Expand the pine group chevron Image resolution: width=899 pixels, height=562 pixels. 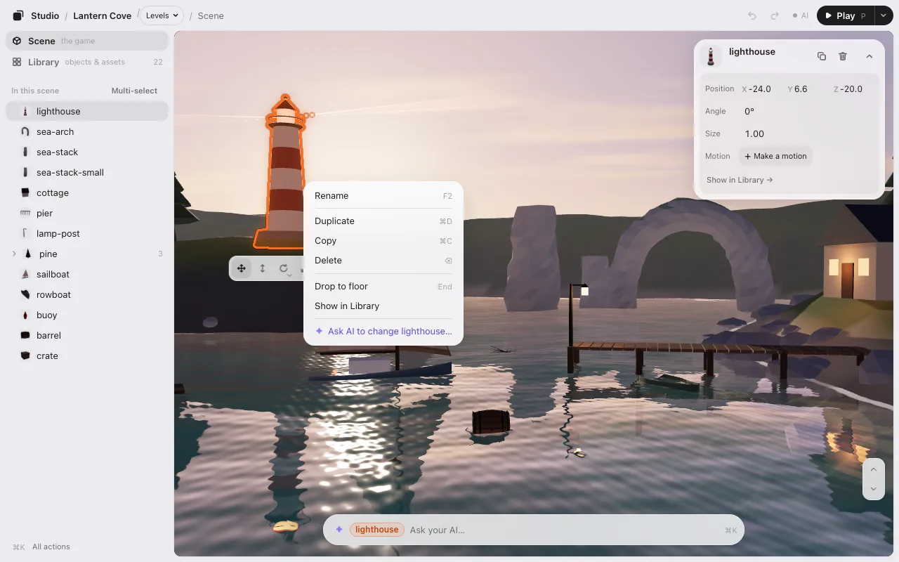tap(14, 254)
